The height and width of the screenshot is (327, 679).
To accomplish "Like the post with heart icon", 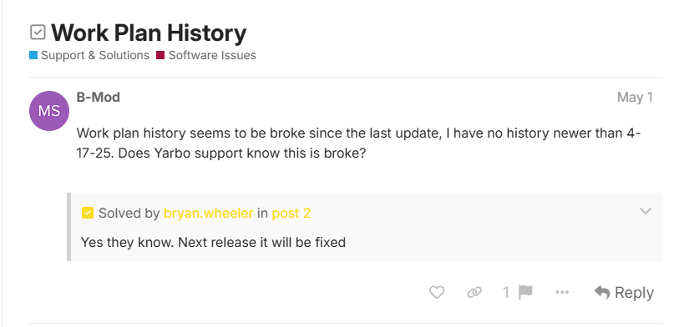I will [437, 293].
